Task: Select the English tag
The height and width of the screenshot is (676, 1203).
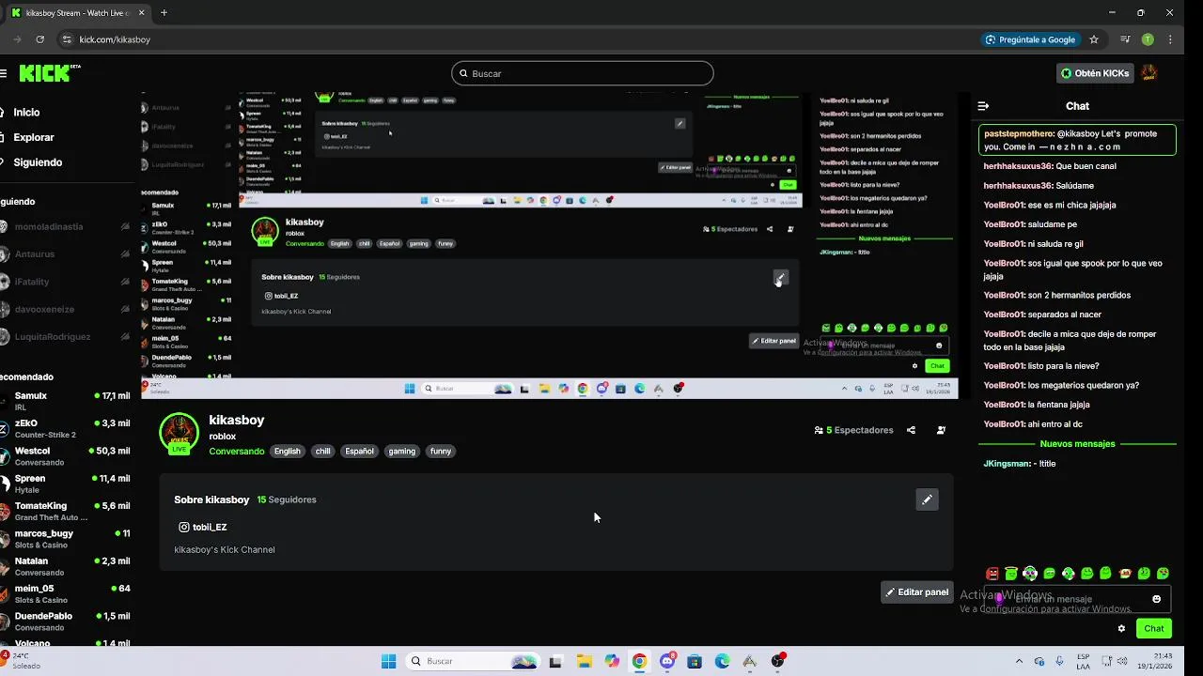Action: point(288,452)
